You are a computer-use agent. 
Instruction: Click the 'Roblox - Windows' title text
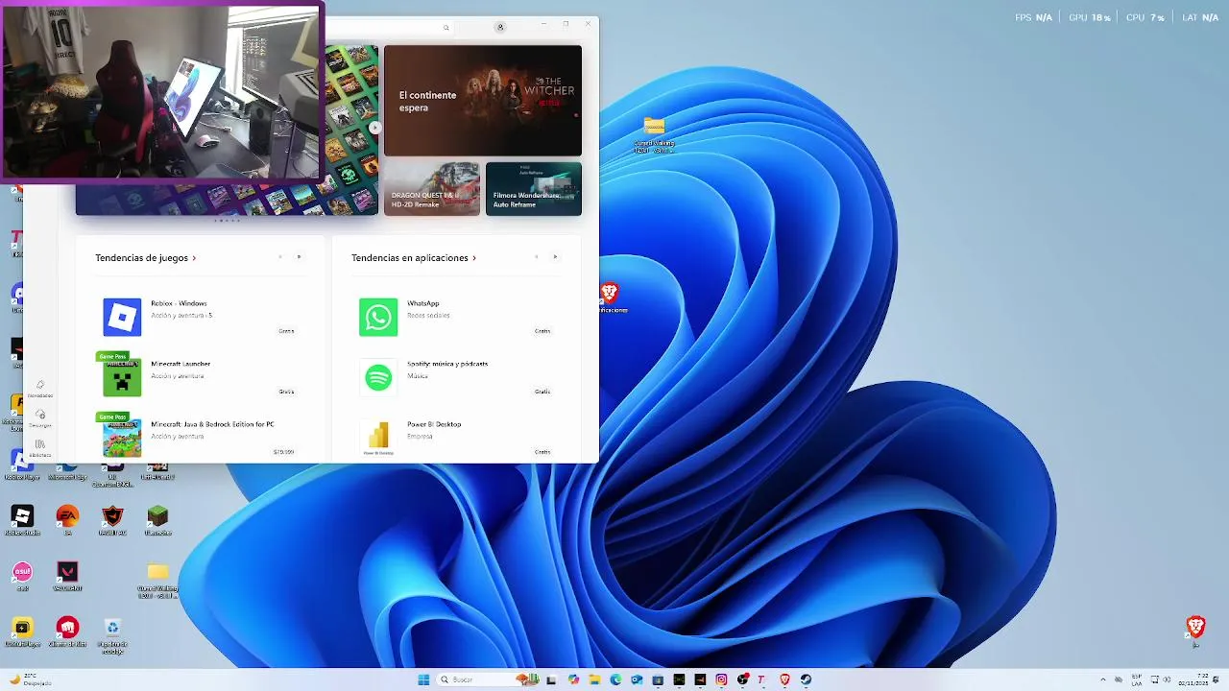(x=179, y=303)
